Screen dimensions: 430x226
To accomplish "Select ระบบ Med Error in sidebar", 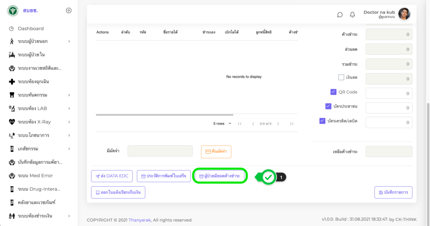I will point(35,176).
